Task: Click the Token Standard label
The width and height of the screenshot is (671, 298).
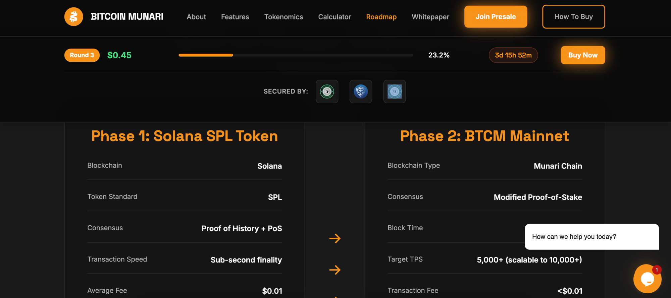Action: click(x=112, y=197)
